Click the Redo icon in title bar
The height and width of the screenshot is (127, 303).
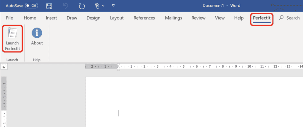pos(82,6)
